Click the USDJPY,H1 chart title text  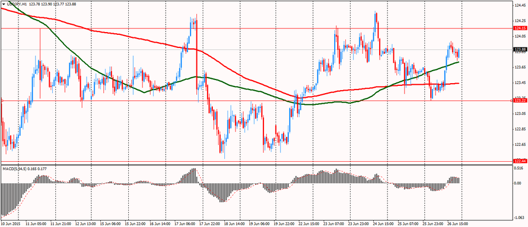18,4
